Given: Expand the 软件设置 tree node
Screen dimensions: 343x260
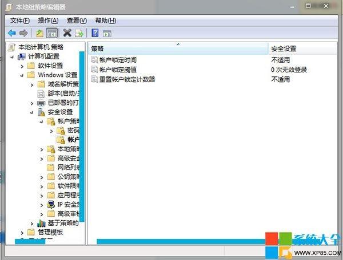Looking at the screenshot, I should [x=22, y=66].
